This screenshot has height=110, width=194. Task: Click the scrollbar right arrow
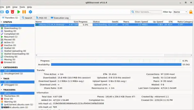point(191,55)
